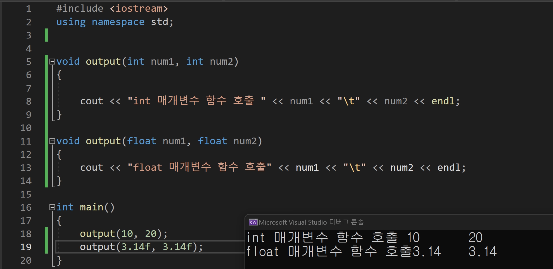Click the 'using namespace std;' line
This screenshot has width=553, height=269.
point(115,22)
